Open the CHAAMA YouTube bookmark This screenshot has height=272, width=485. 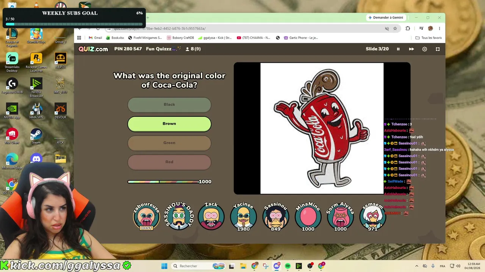[x=253, y=38]
